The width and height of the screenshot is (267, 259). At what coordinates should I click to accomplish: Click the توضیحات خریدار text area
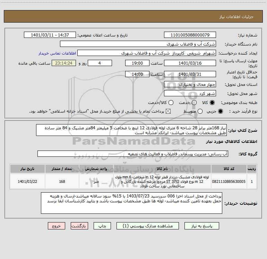click(131, 203)
